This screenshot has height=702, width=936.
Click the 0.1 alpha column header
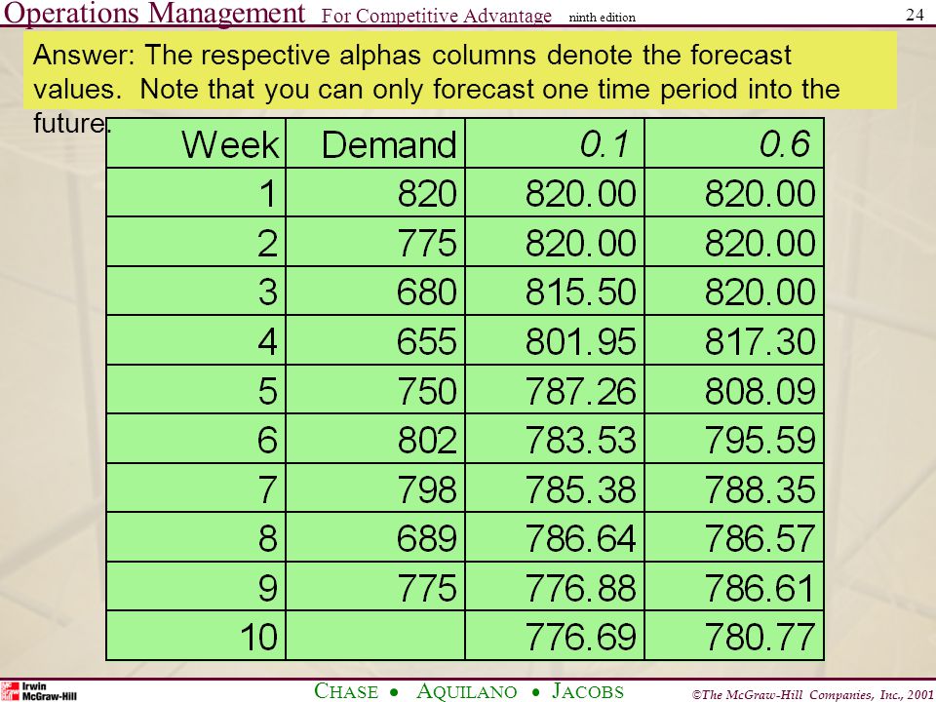[x=555, y=142]
